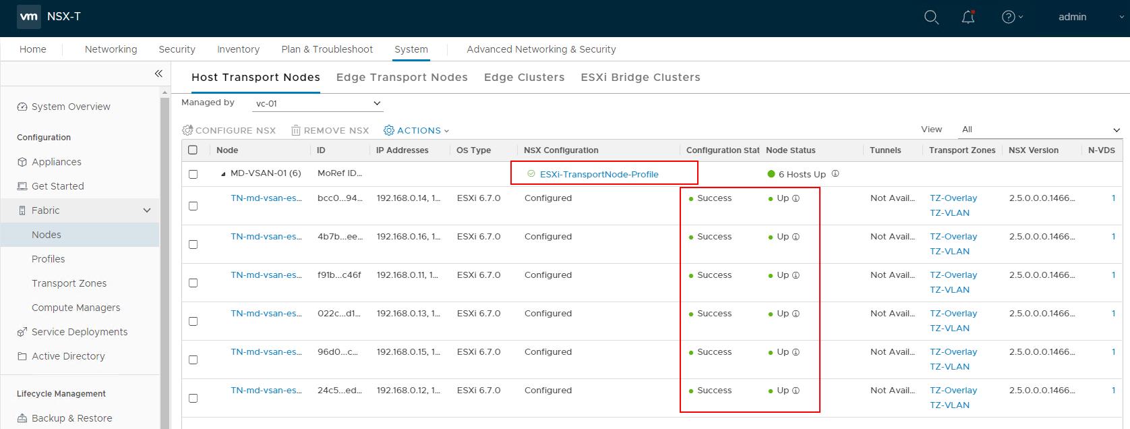
Task: Open TN-md-vsan-es node with 192.168.0.14
Action: pyautogui.click(x=266, y=198)
